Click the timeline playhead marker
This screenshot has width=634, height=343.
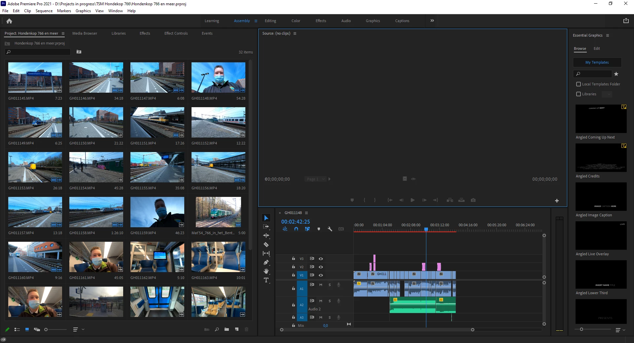click(x=426, y=229)
